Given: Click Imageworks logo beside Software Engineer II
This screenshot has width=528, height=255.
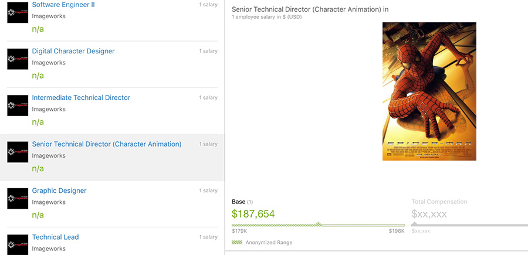Looking at the screenshot, I should click(x=18, y=12).
